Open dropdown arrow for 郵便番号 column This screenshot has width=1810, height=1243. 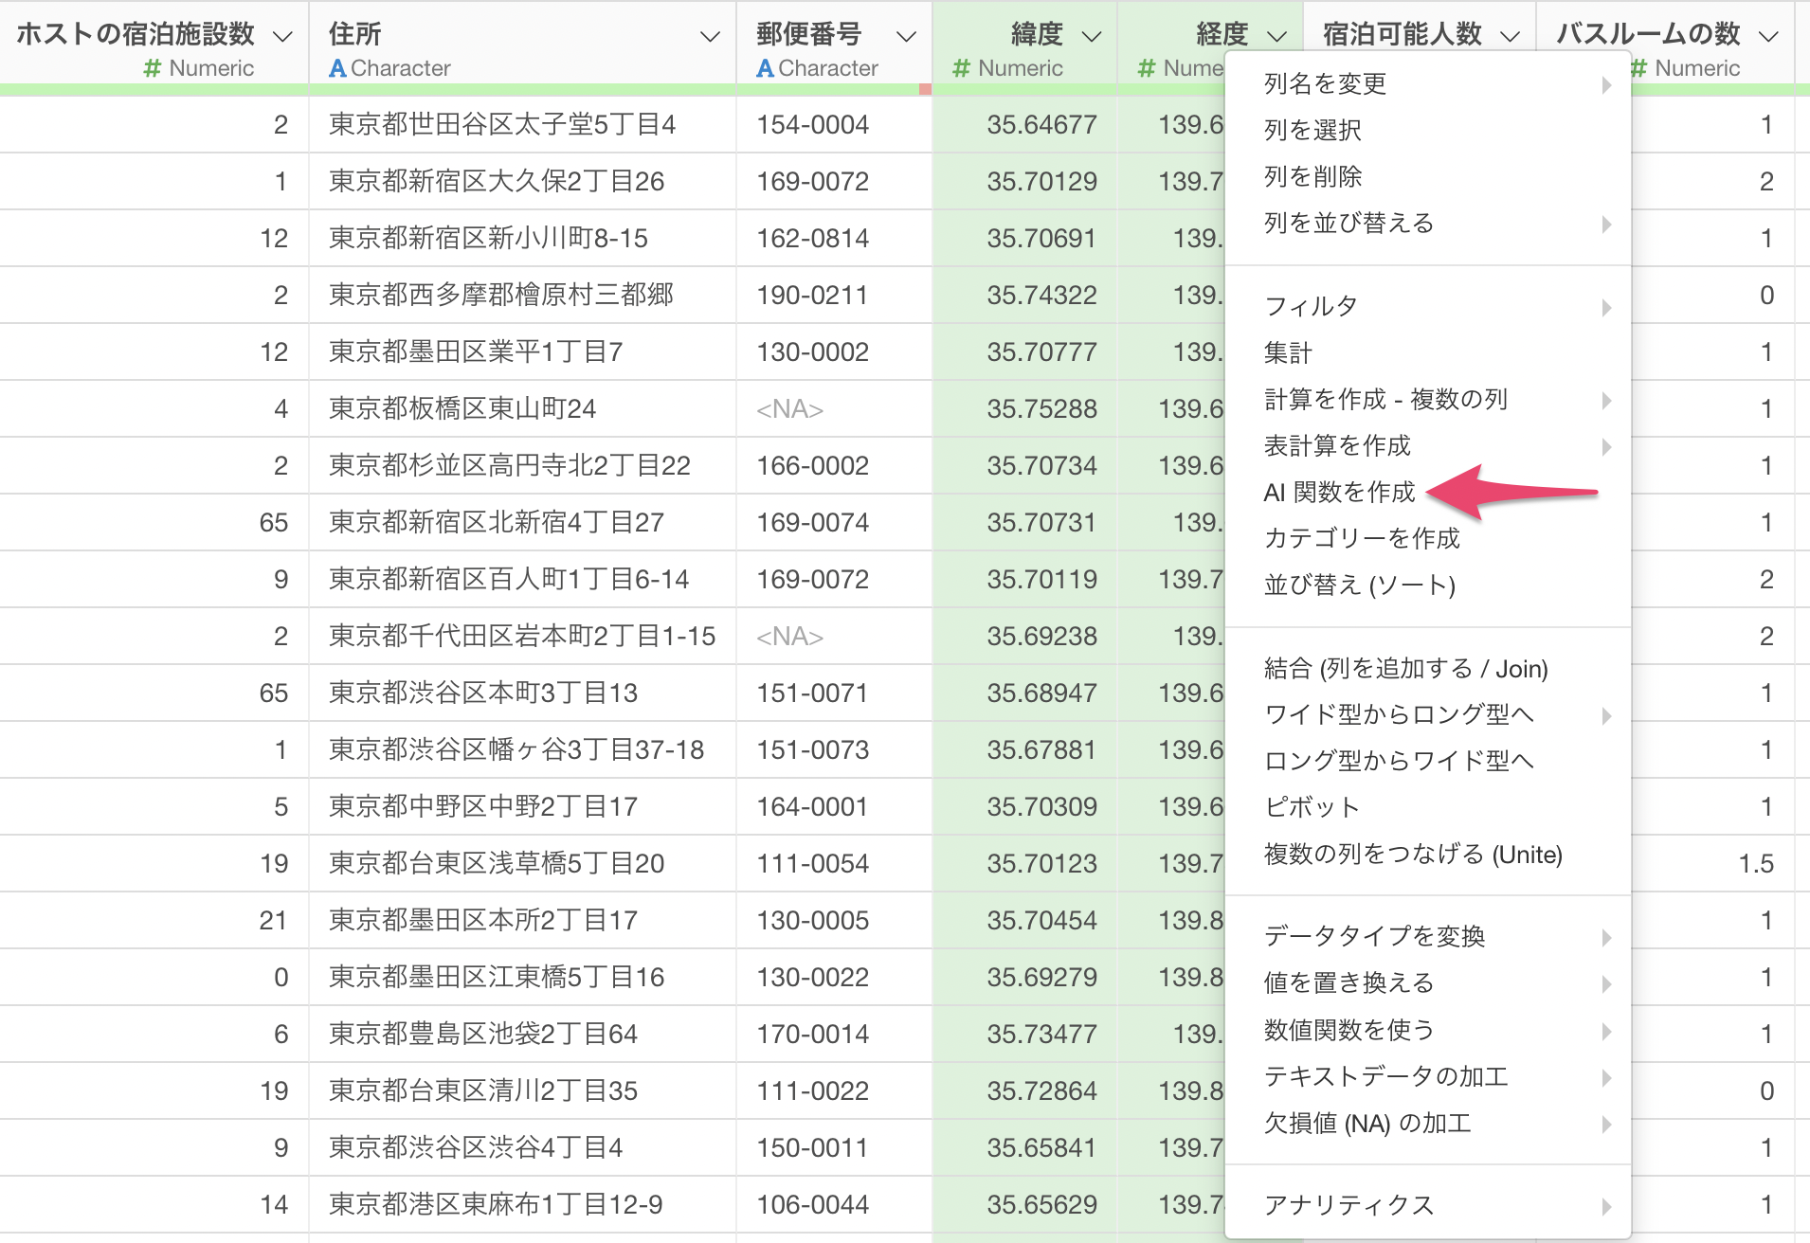click(x=906, y=37)
